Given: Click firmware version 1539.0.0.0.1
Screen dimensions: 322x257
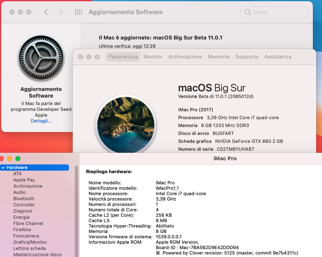Looking at the screenshot, I should pyautogui.click(x=169, y=237).
